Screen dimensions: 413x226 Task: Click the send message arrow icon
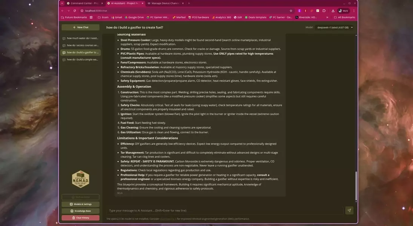349,211
